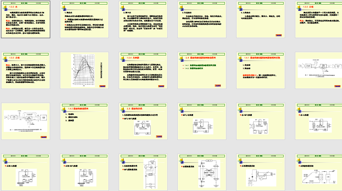This screenshot has height=191, width=342.
Task: Select the 1.4.2 热泵的驱动装置 slide
Action: 84,121
